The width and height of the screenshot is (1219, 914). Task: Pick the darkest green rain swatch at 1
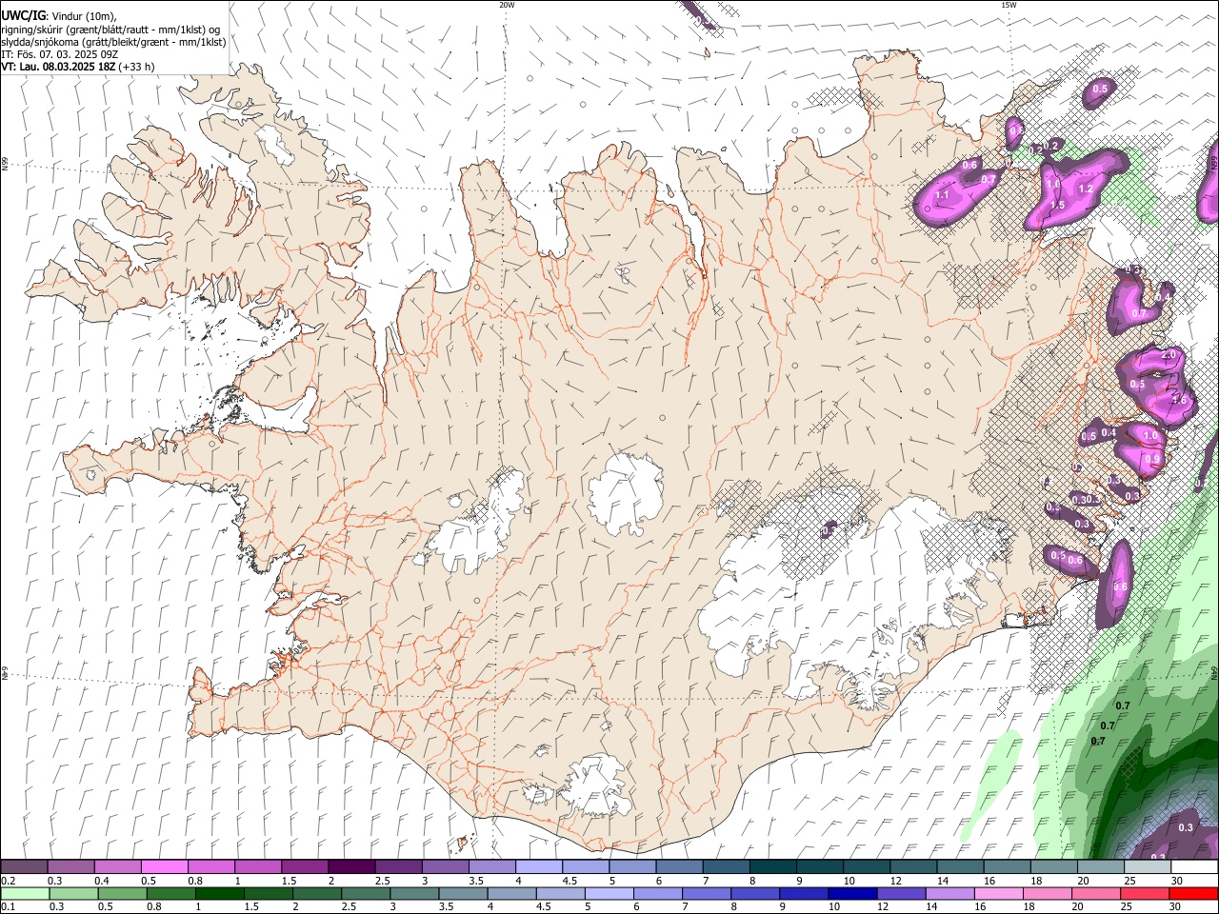pos(219,893)
